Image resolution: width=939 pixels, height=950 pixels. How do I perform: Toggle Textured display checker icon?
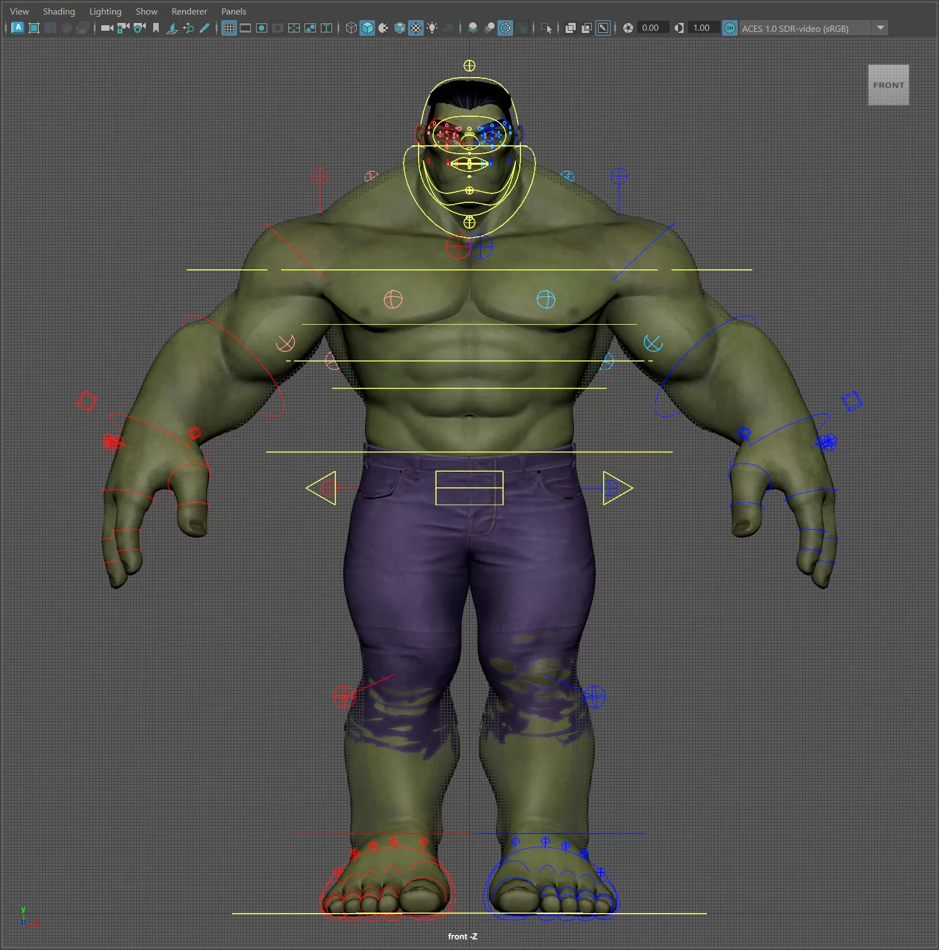click(416, 28)
